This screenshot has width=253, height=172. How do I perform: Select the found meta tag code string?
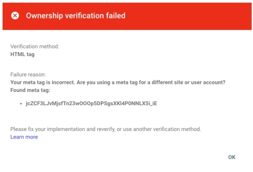[x=91, y=103]
